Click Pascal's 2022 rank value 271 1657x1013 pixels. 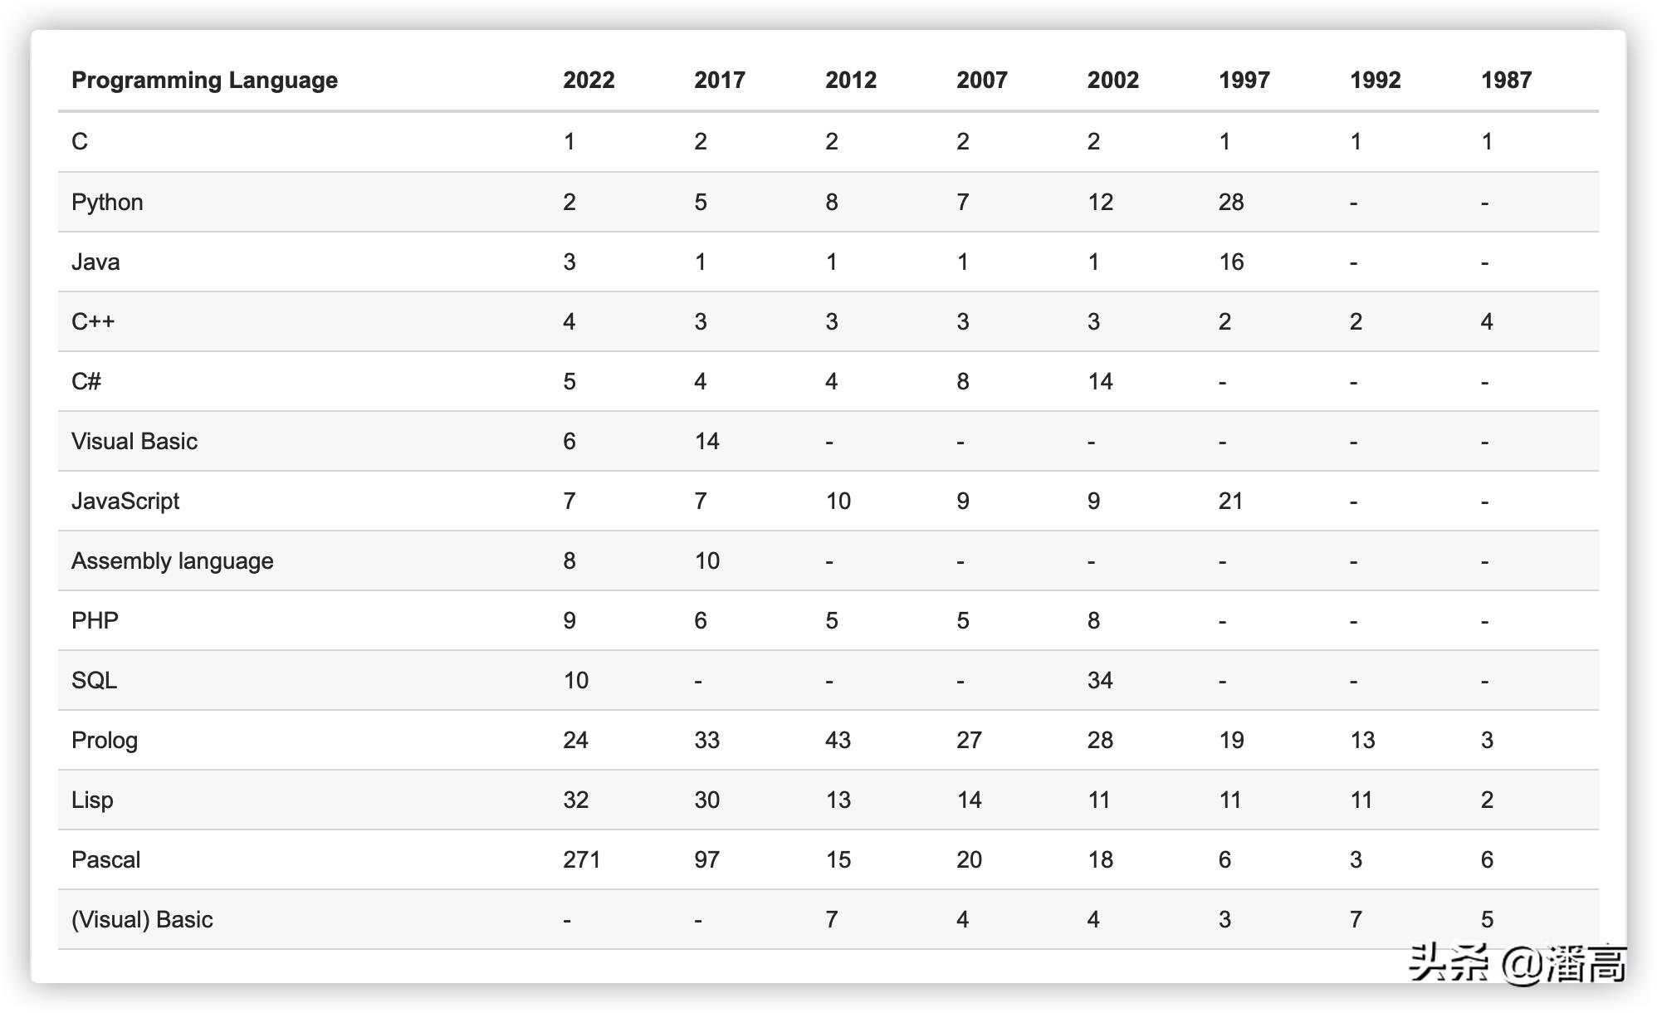tap(581, 860)
